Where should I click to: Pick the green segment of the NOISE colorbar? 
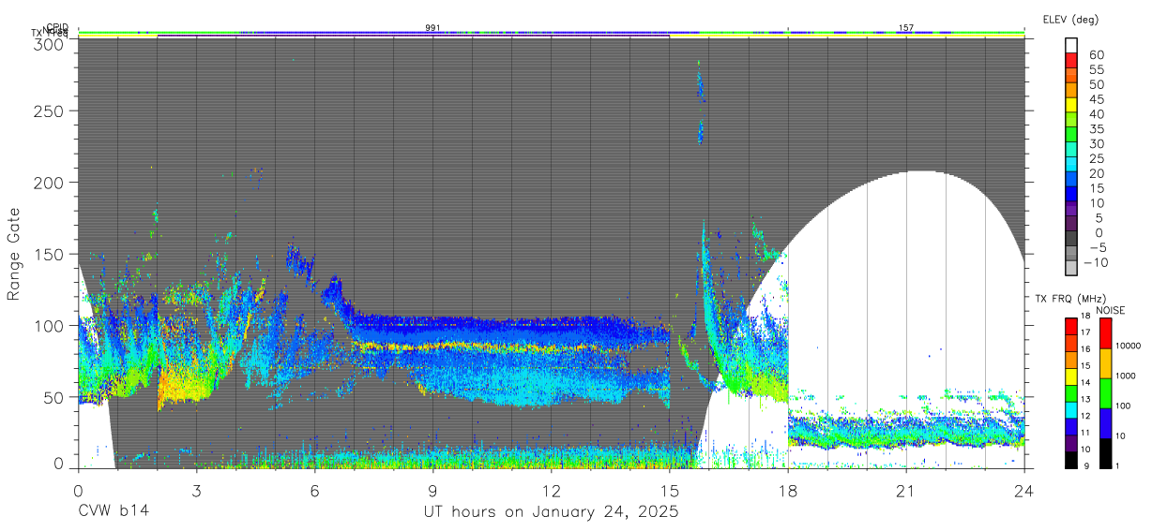coord(1105,393)
